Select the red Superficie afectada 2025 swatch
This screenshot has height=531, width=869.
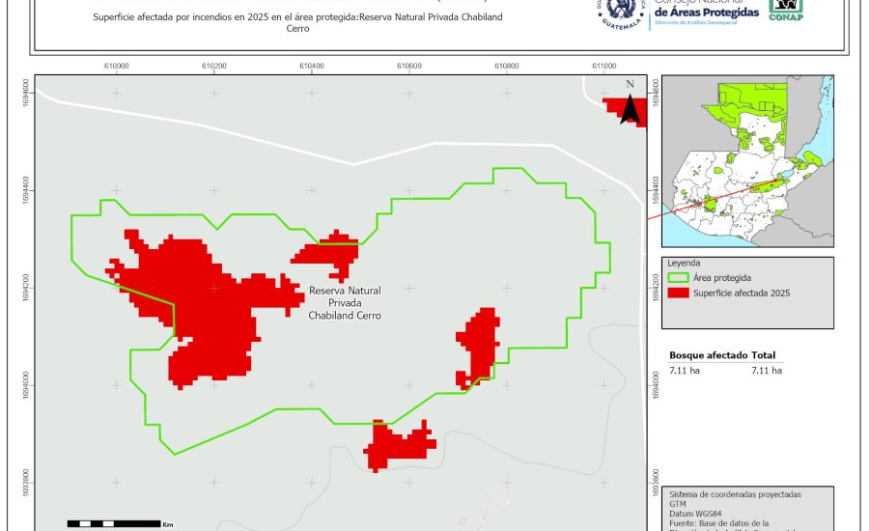click(x=678, y=293)
